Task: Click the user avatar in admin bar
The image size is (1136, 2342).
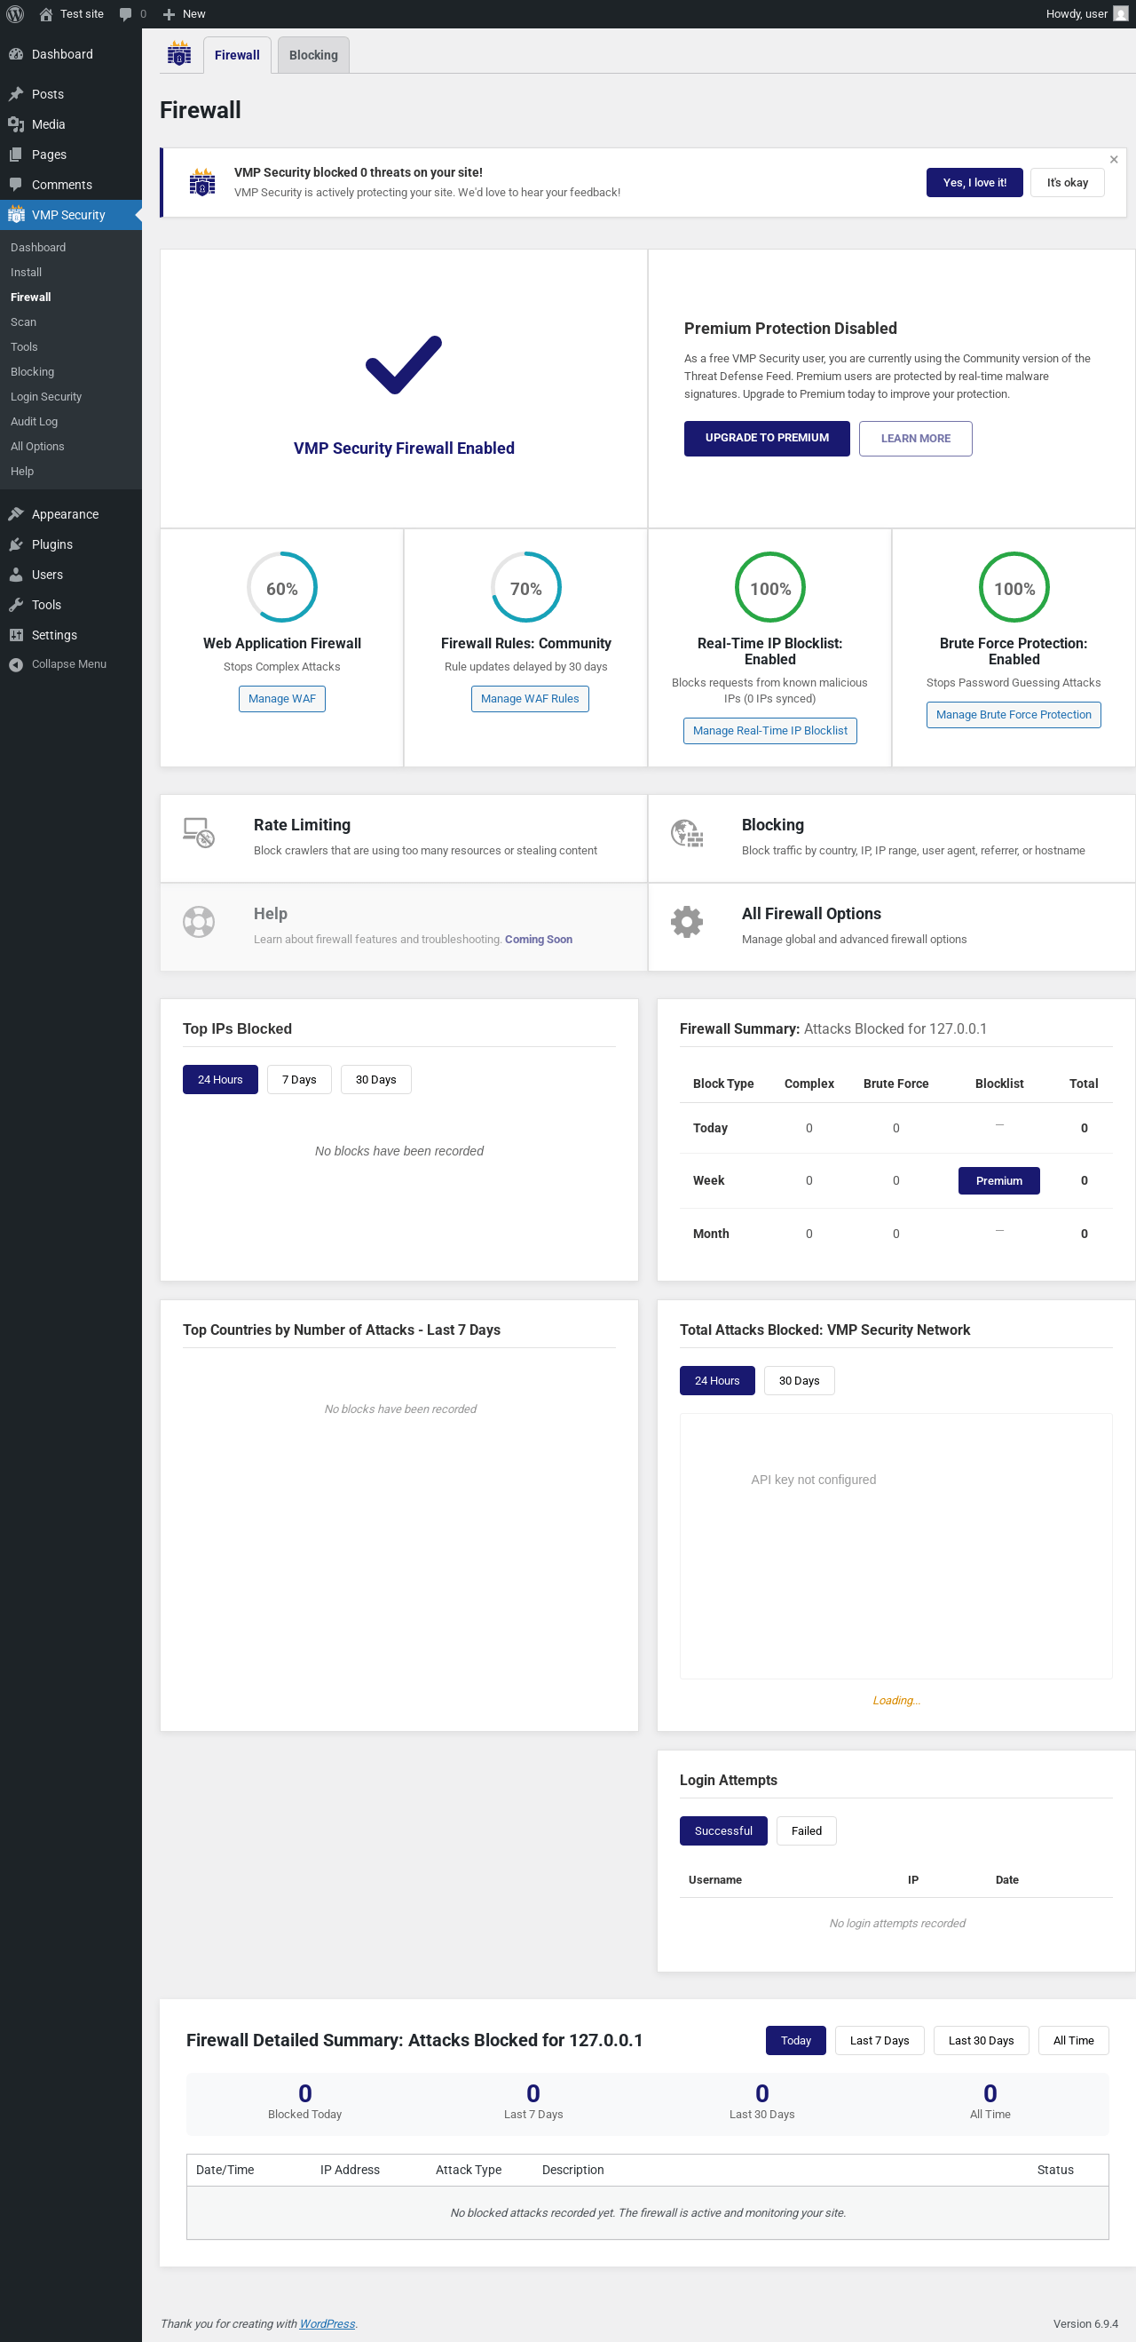Action: click(x=1121, y=13)
